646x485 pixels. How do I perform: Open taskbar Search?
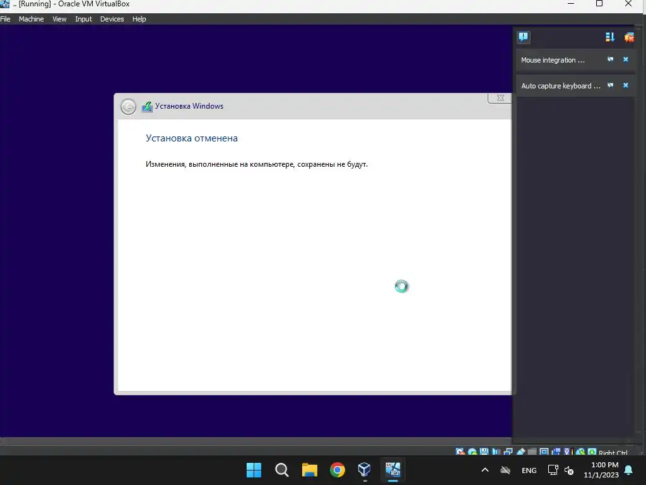click(x=282, y=470)
